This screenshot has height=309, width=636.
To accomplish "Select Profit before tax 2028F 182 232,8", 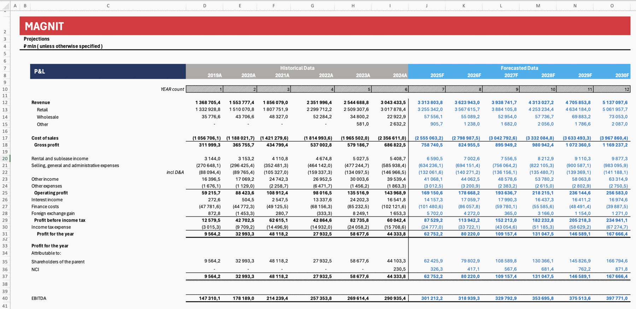I will (x=543, y=220).
